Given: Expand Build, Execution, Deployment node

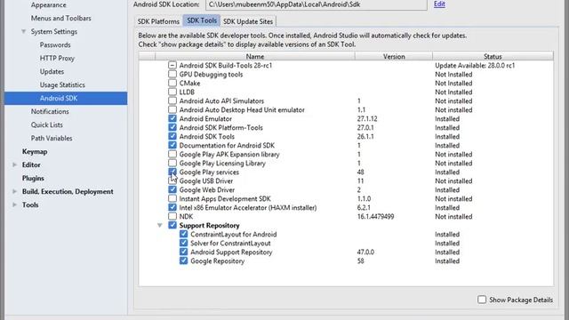Looking at the screenshot, I should tap(14, 191).
